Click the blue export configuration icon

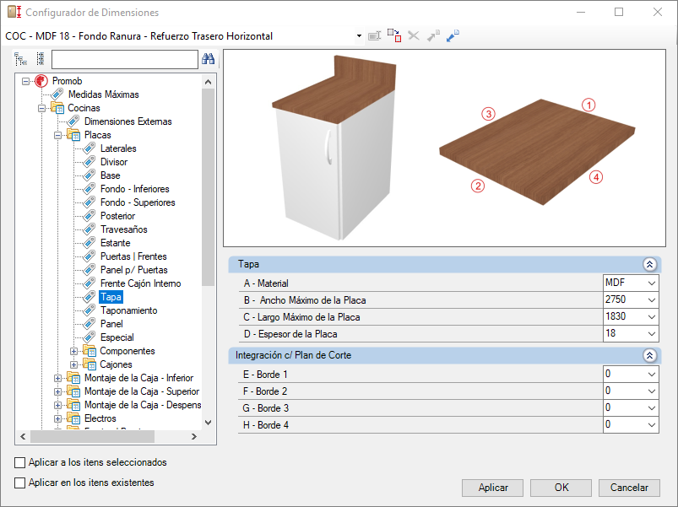(453, 35)
